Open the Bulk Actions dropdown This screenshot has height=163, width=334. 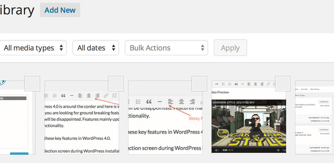point(166,48)
